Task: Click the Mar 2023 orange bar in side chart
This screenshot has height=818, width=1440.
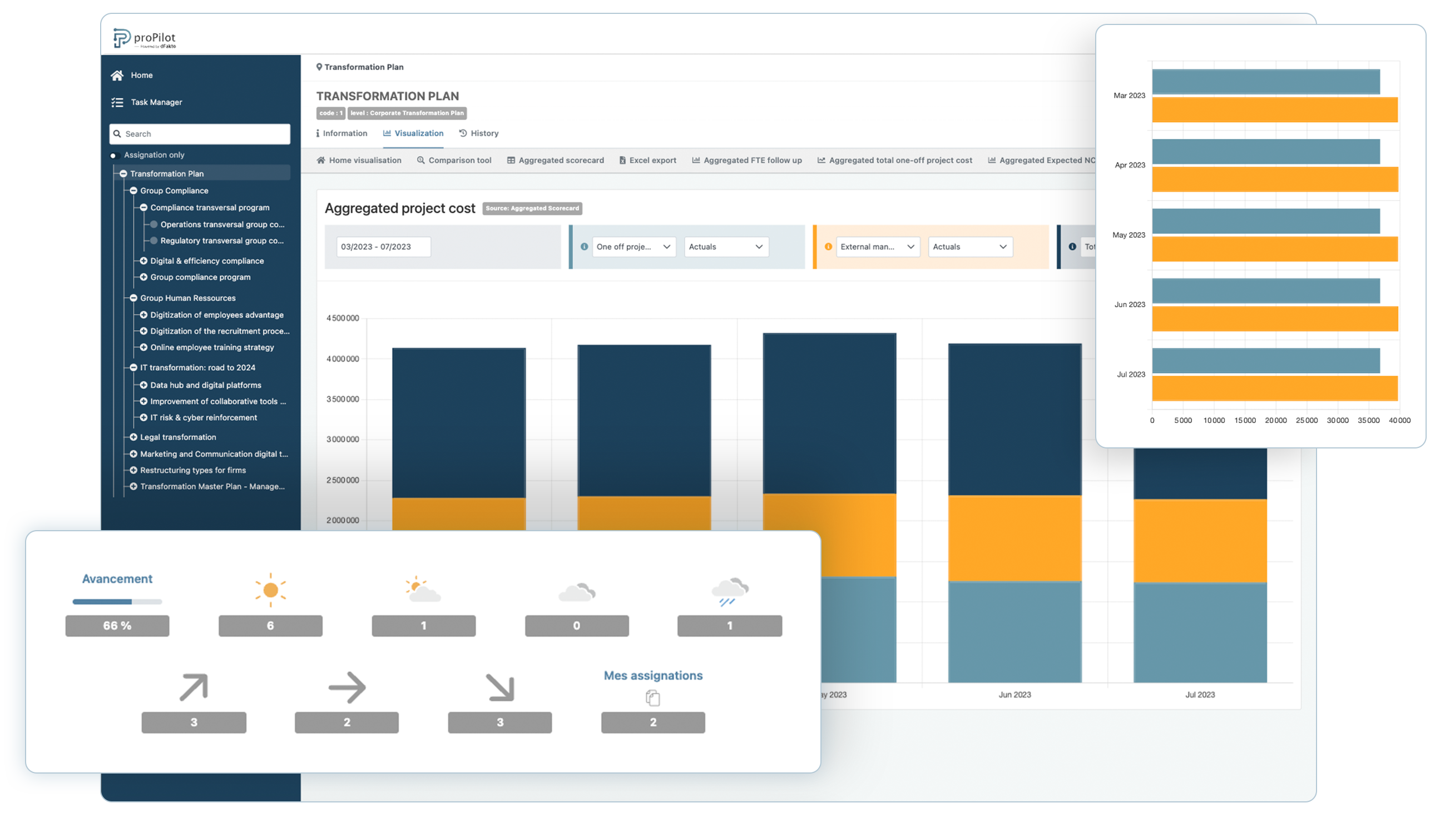Action: (x=1274, y=109)
